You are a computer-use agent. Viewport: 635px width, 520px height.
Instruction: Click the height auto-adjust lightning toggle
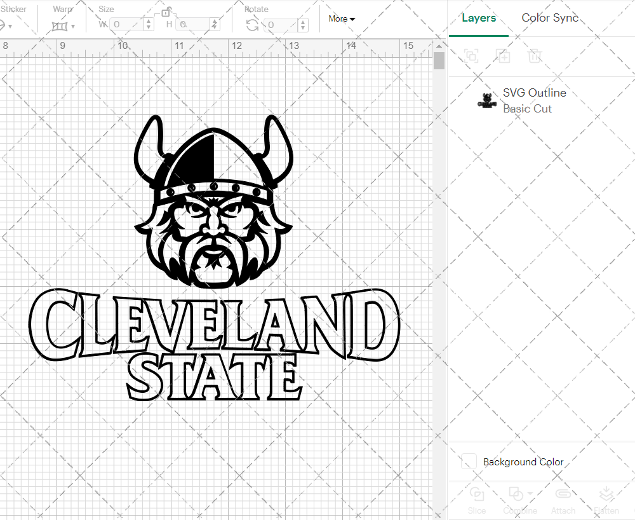215,24
